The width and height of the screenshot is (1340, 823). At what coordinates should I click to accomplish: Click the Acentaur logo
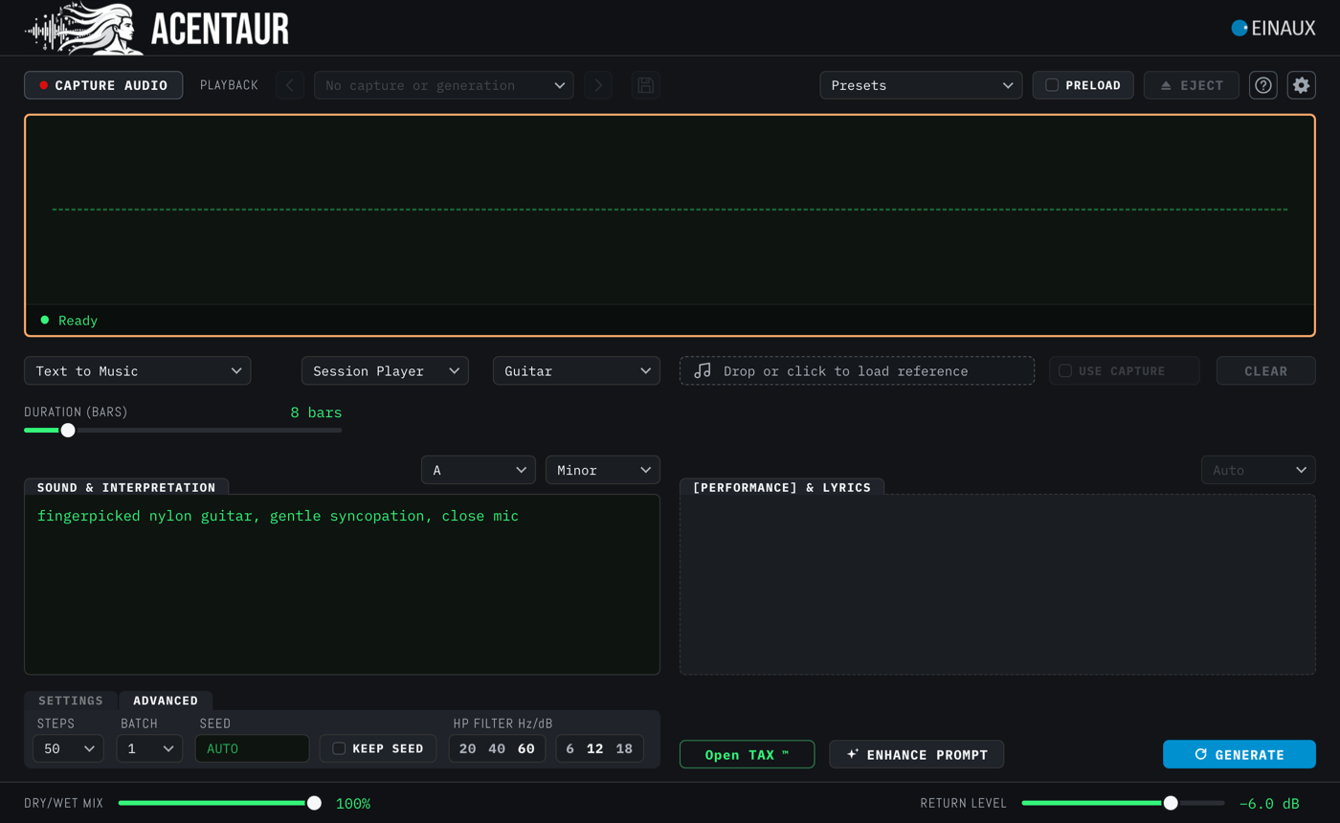157,29
